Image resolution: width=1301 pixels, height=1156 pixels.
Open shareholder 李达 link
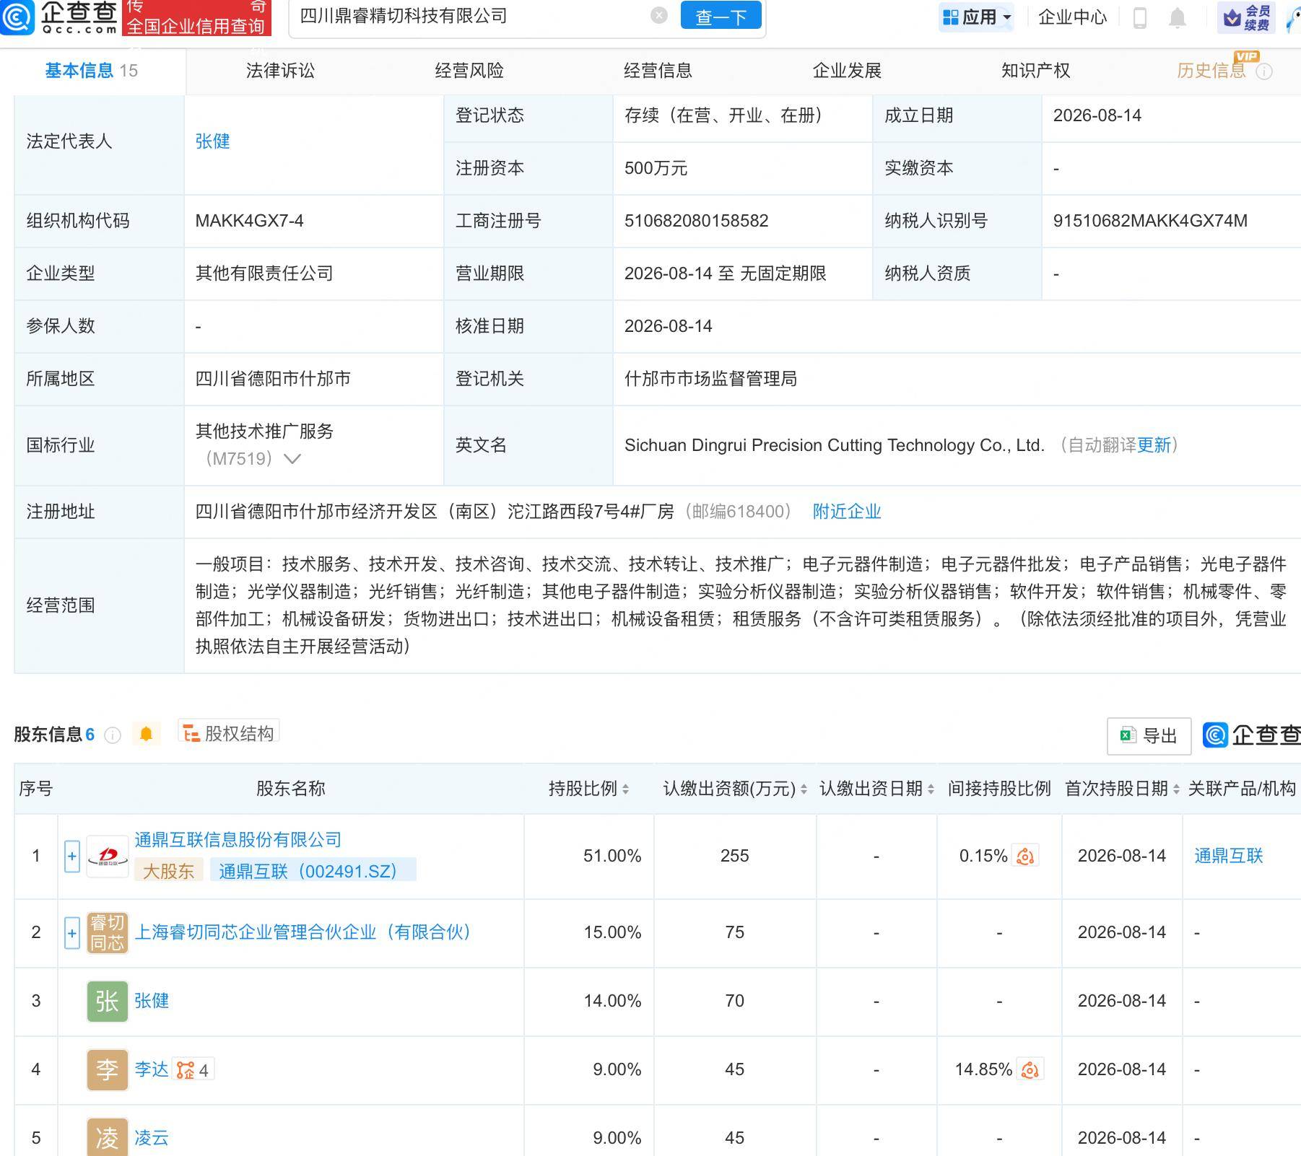click(x=152, y=1069)
